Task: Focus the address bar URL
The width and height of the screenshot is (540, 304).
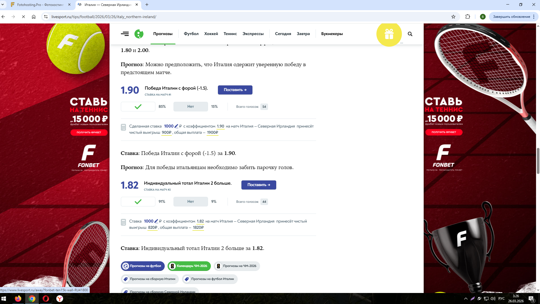Action: (104, 17)
